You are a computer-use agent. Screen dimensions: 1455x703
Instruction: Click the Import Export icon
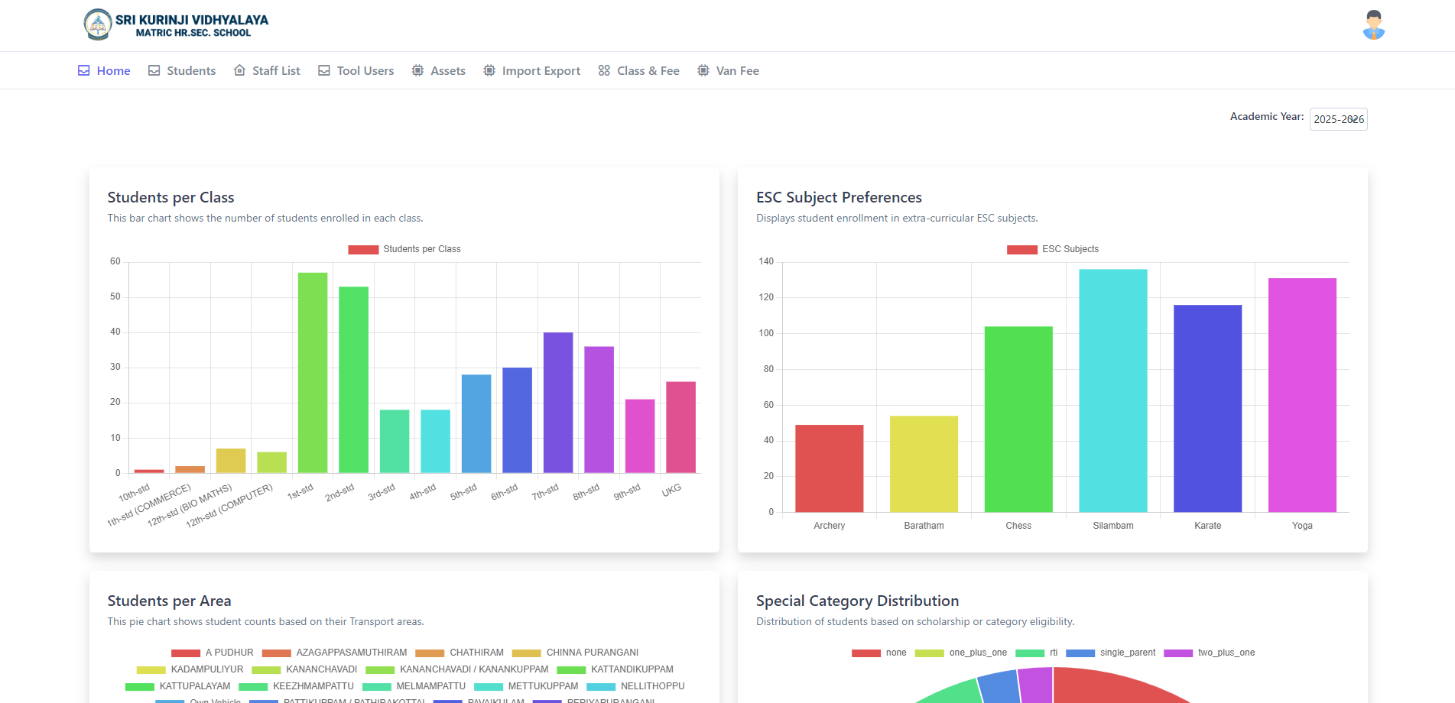pyautogui.click(x=489, y=70)
